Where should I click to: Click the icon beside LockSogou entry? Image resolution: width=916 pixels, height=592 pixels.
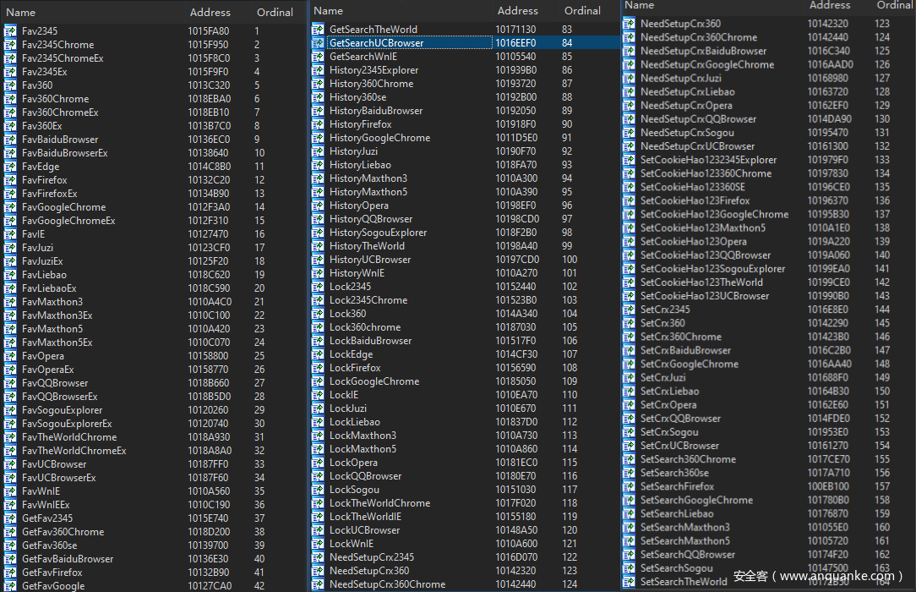(x=319, y=490)
